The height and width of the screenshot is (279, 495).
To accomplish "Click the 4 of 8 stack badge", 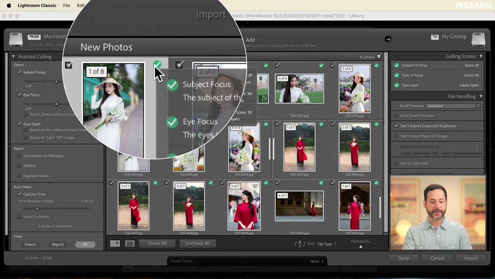I will (283, 78).
